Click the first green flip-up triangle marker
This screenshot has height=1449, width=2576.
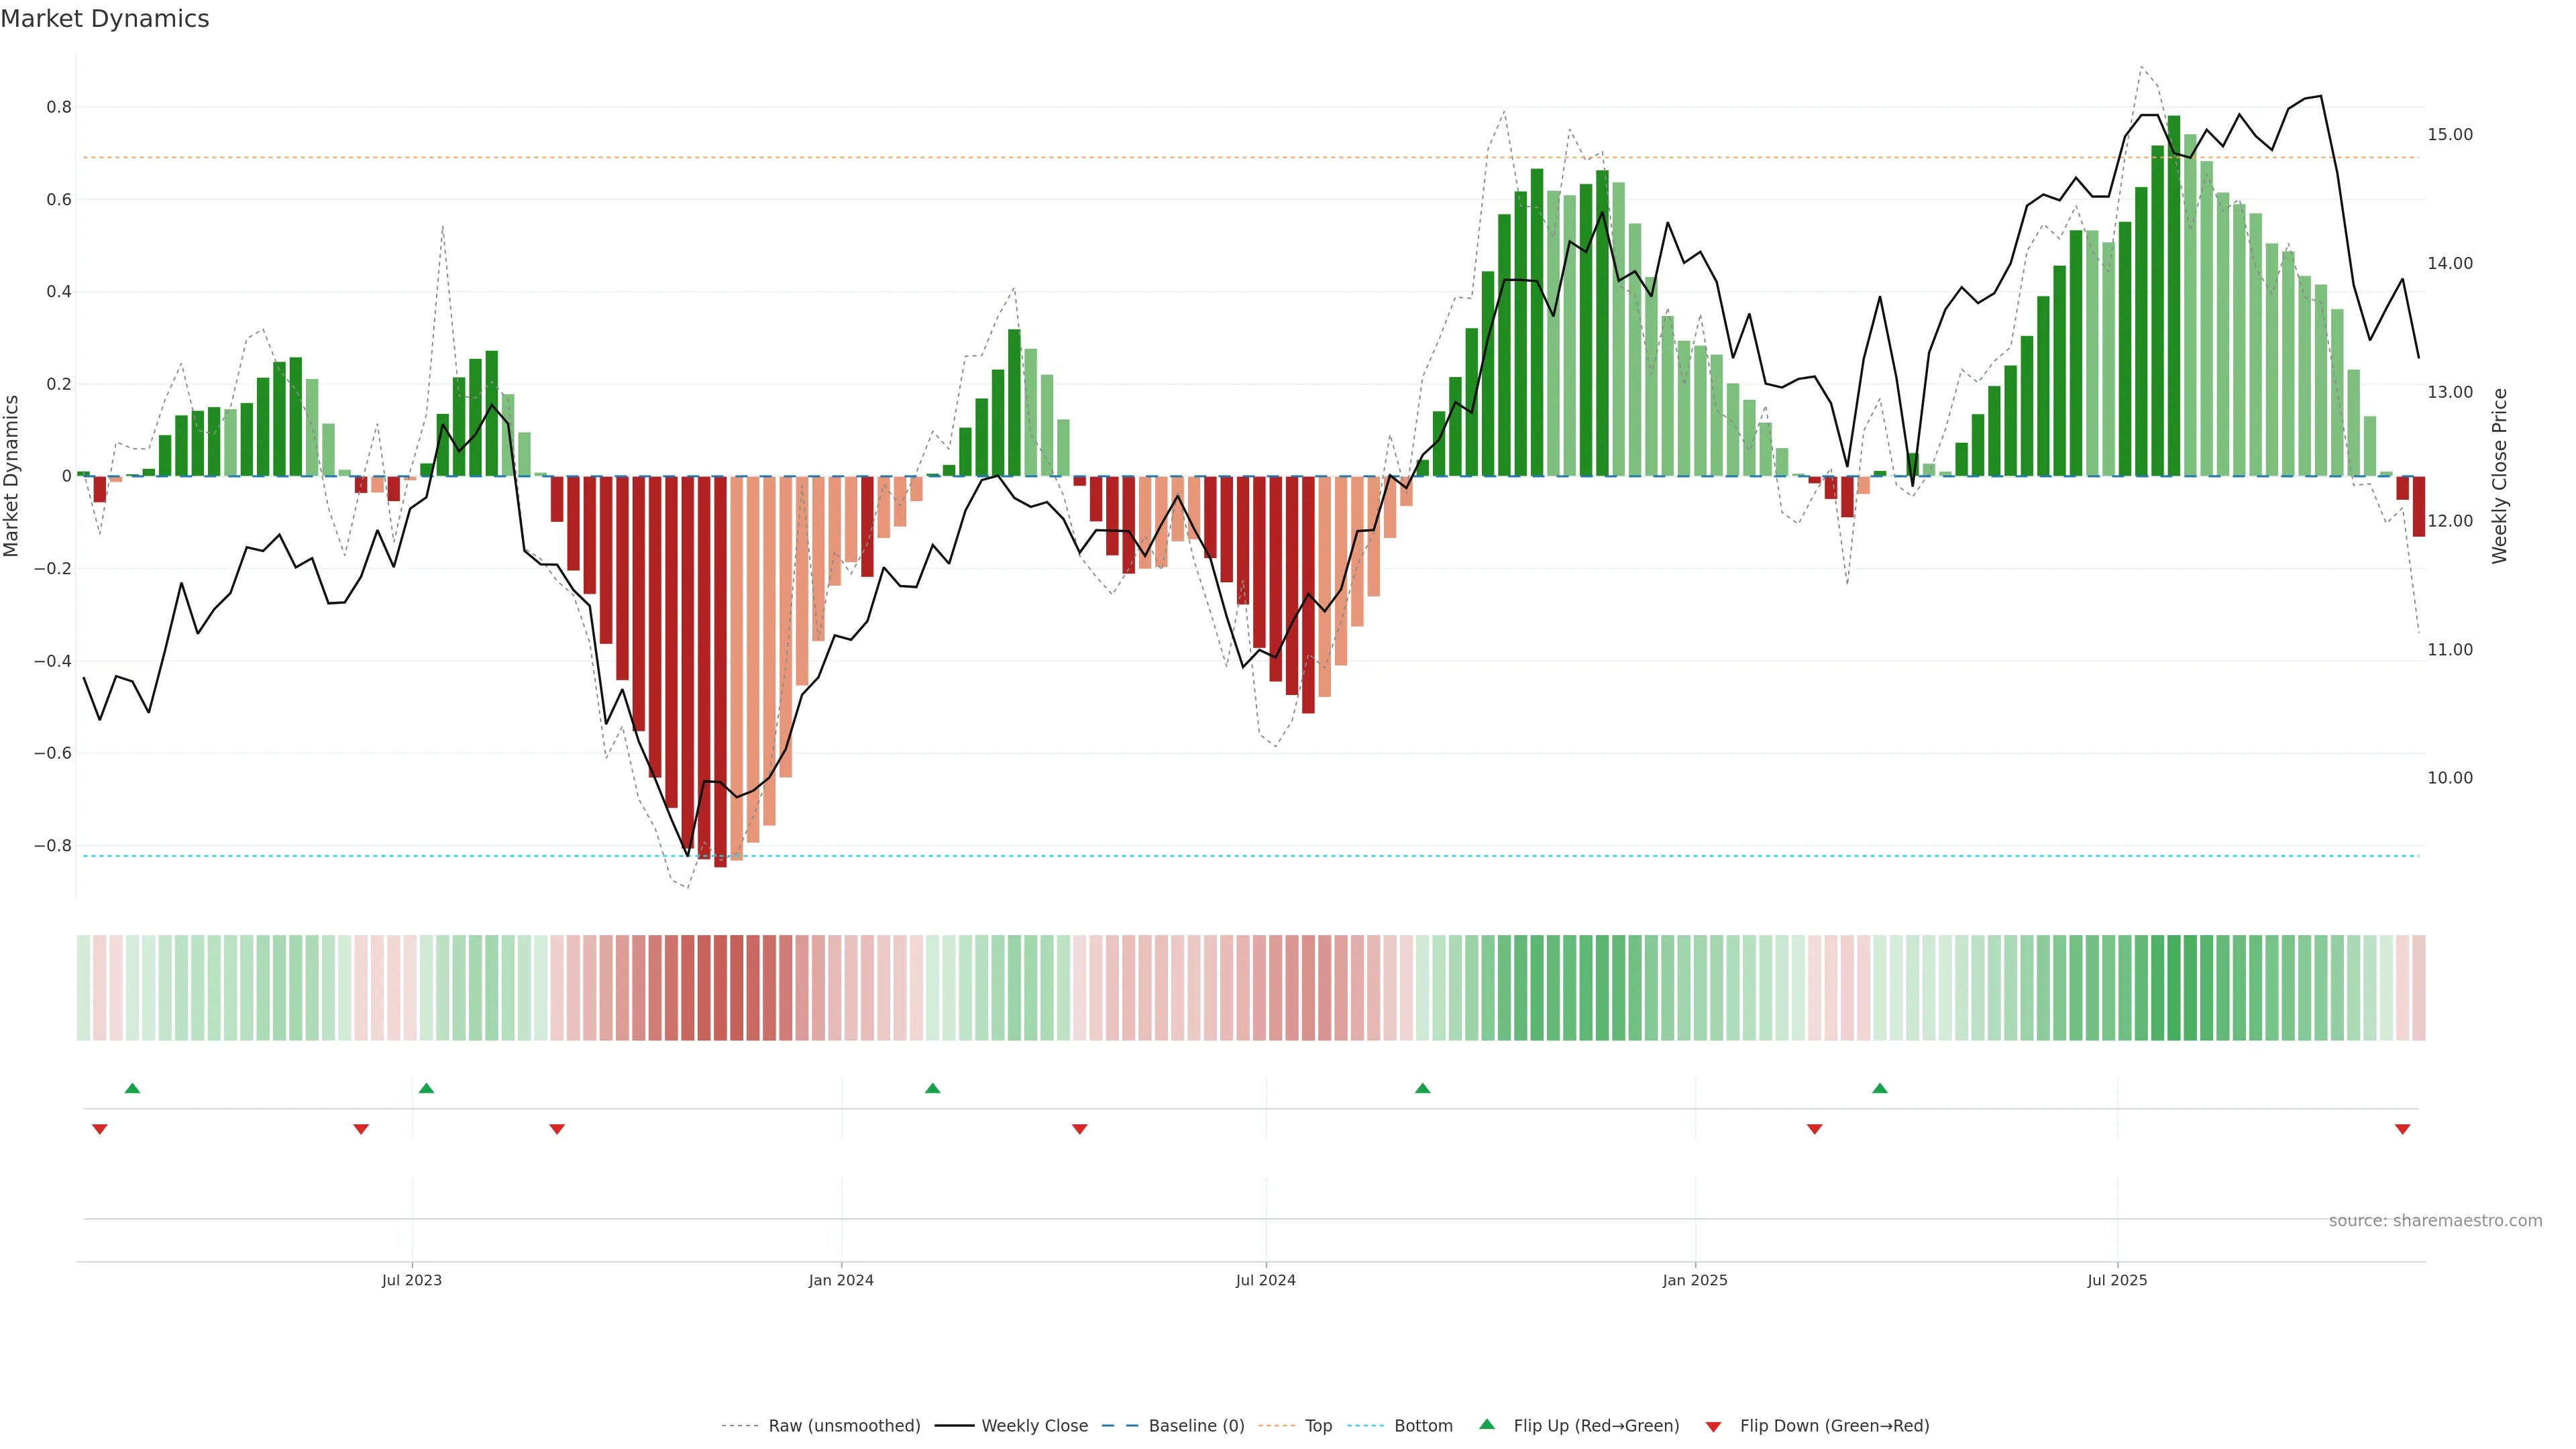coord(132,1088)
